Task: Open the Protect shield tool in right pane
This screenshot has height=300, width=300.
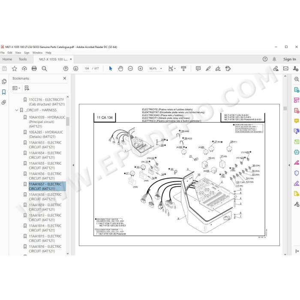Action: pyautogui.click(x=297, y=173)
